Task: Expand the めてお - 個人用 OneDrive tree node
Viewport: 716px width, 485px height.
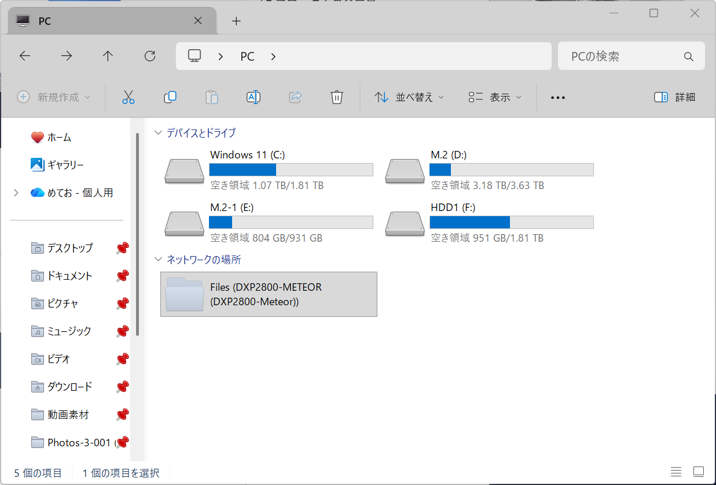Action: (16, 193)
